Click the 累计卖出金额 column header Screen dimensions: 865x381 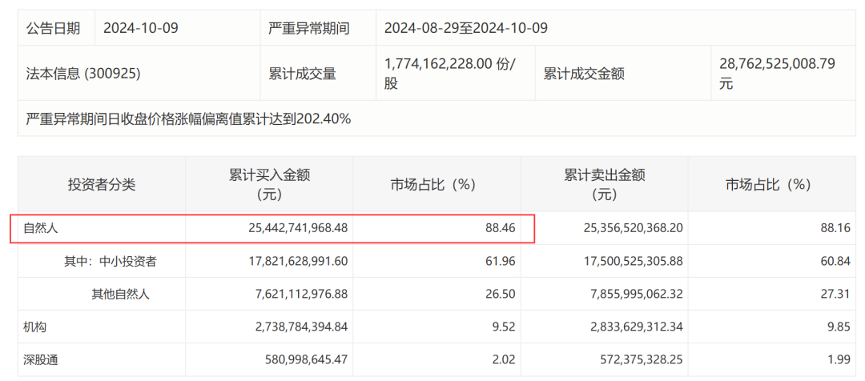click(x=605, y=185)
